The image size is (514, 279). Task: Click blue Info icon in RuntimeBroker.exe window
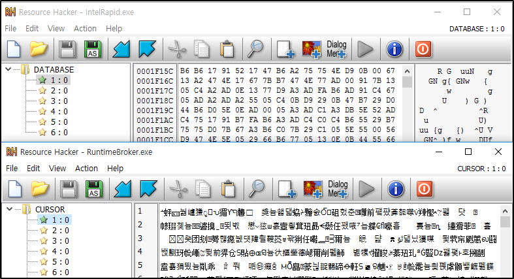(x=396, y=189)
